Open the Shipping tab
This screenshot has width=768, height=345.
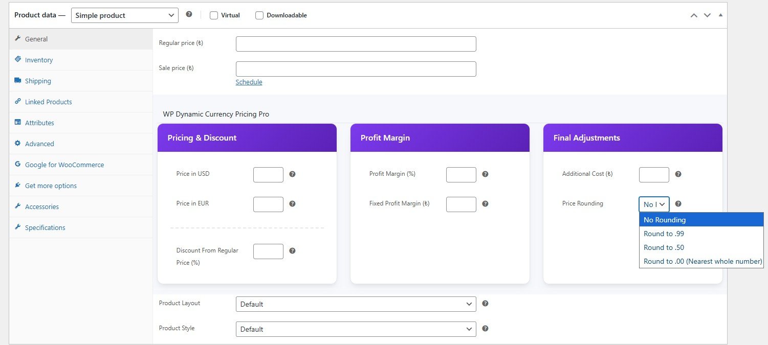click(x=38, y=81)
